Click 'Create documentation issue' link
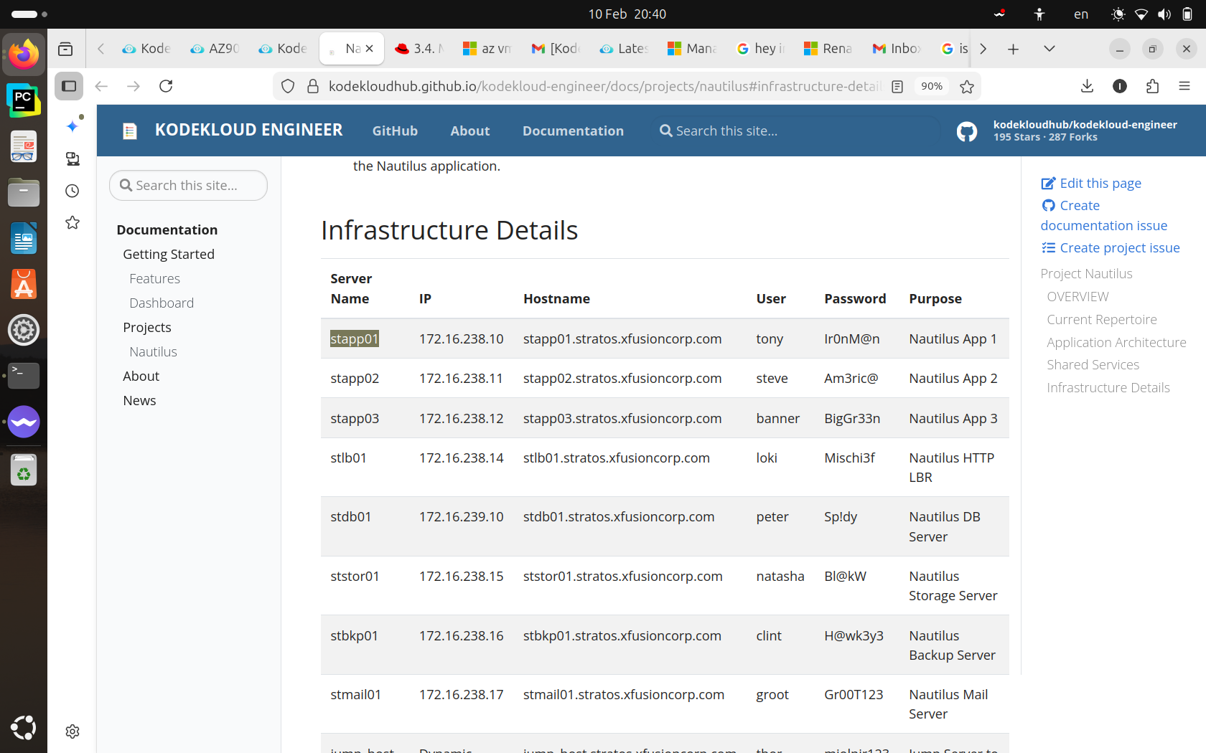1206x753 pixels. tap(1104, 215)
